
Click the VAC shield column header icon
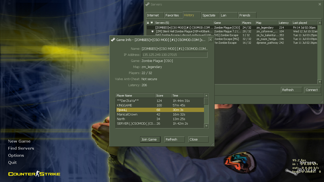coord(152,23)
